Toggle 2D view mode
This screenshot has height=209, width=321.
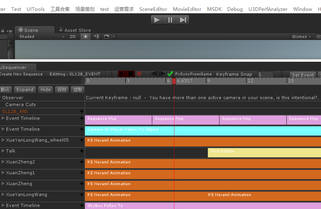(x=72, y=36)
